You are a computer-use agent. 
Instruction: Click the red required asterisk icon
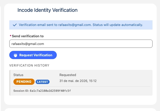(x=10, y=36)
